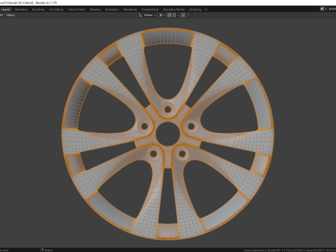Open proportional editing falloff dropdown

pos(190,15)
